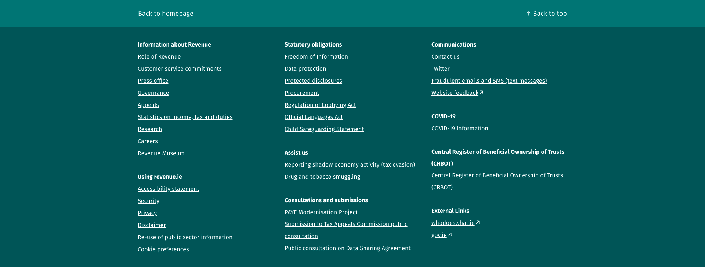Viewport: 705px width, 267px height.
Task: Visit the Press office link
Action: [153, 81]
